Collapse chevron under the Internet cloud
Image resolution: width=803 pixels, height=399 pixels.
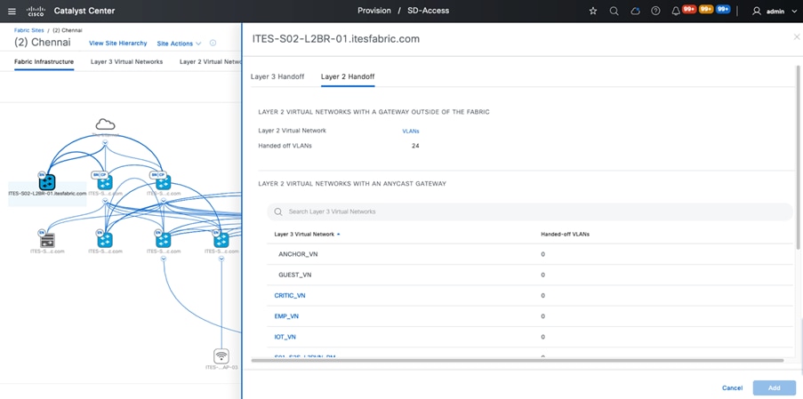click(104, 143)
